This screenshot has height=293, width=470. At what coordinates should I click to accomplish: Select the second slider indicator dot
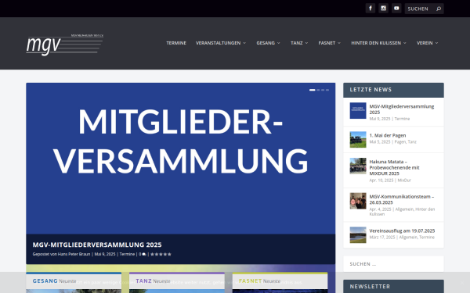318,90
